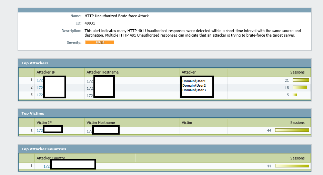Select the Attacker Country column header
Viewport: 323px width, 175px height.
tap(51, 158)
